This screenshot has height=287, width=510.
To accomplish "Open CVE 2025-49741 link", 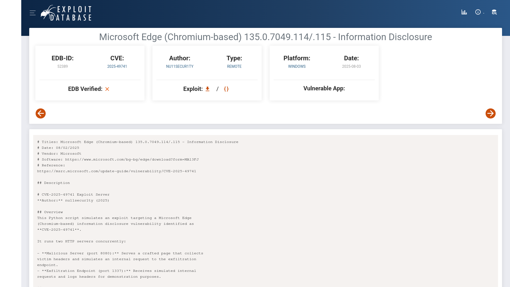I will point(117,66).
